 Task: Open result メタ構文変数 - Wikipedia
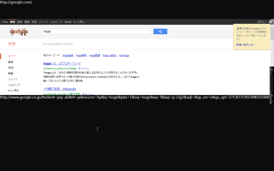pyautogui.click(x=60, y=89)
